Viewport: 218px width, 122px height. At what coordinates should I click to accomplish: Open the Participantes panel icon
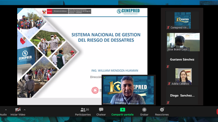[x=83, y=110]
